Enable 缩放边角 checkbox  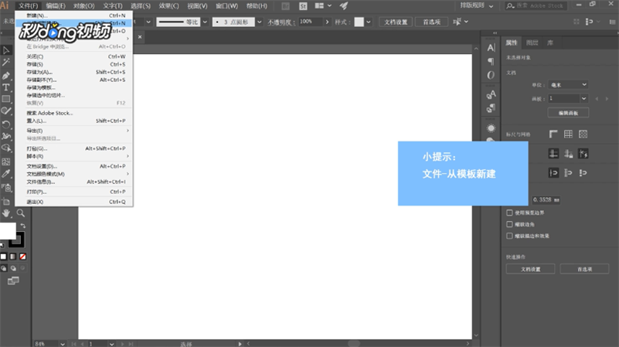(509, 224)
